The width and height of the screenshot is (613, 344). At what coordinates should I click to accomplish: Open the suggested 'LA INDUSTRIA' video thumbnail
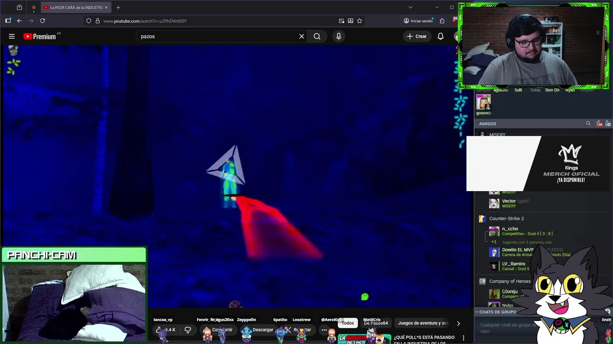(x=365, y=338)
